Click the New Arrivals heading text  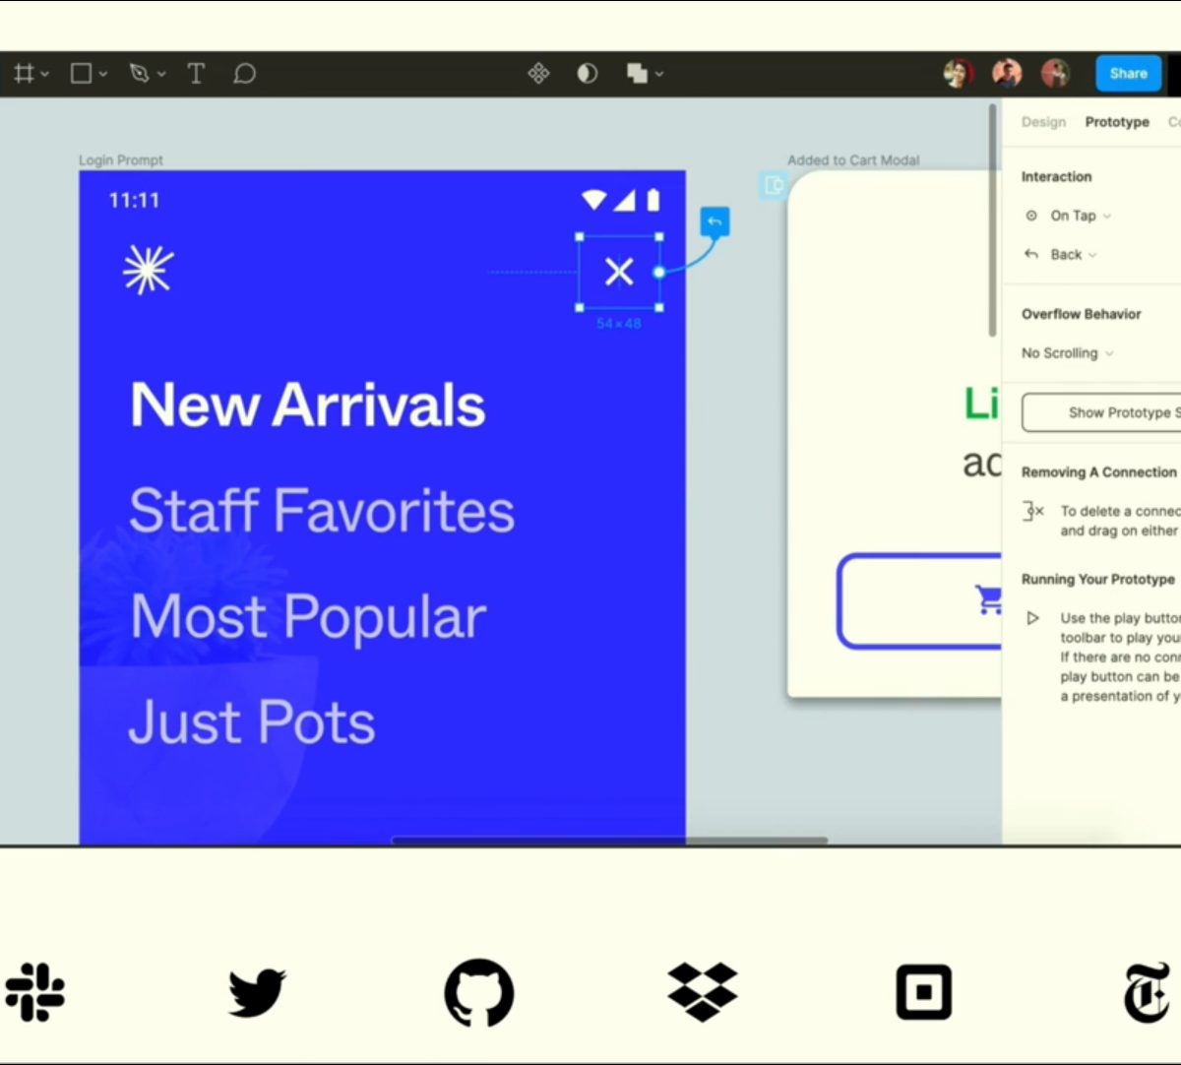tap(307, 406)
